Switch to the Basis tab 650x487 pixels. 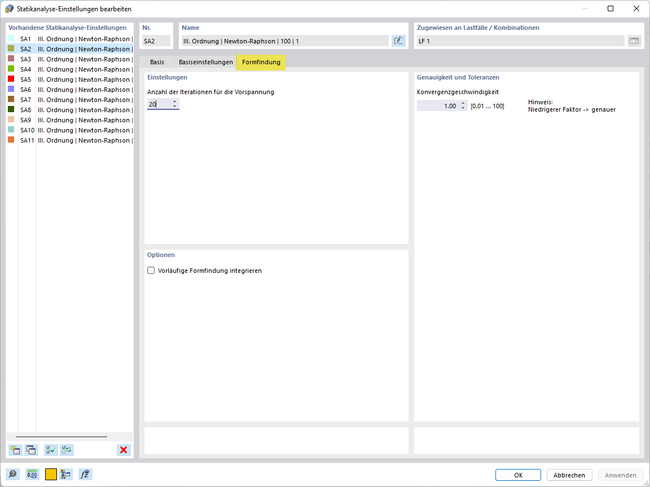(157, 62)
